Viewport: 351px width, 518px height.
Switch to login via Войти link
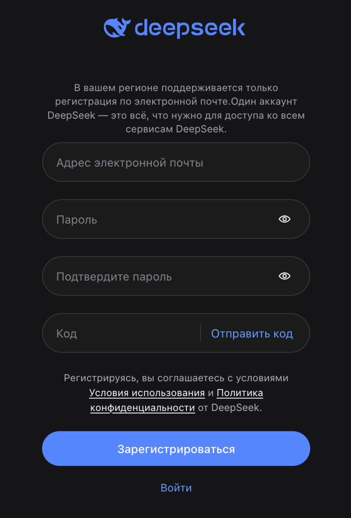[x=175, y=488]
